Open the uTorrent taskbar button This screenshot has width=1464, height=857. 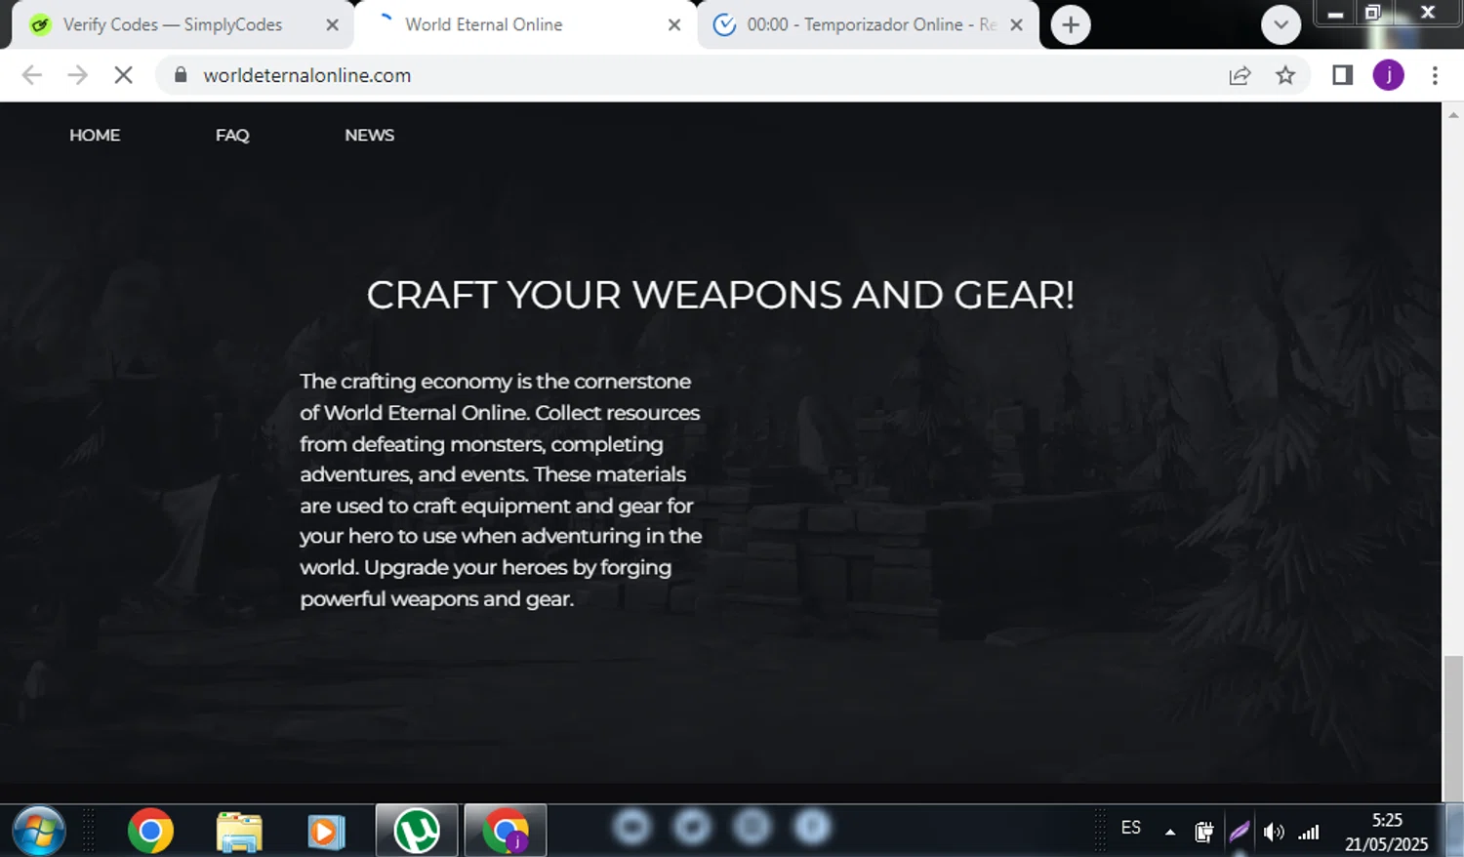click(x=417, y=832)
